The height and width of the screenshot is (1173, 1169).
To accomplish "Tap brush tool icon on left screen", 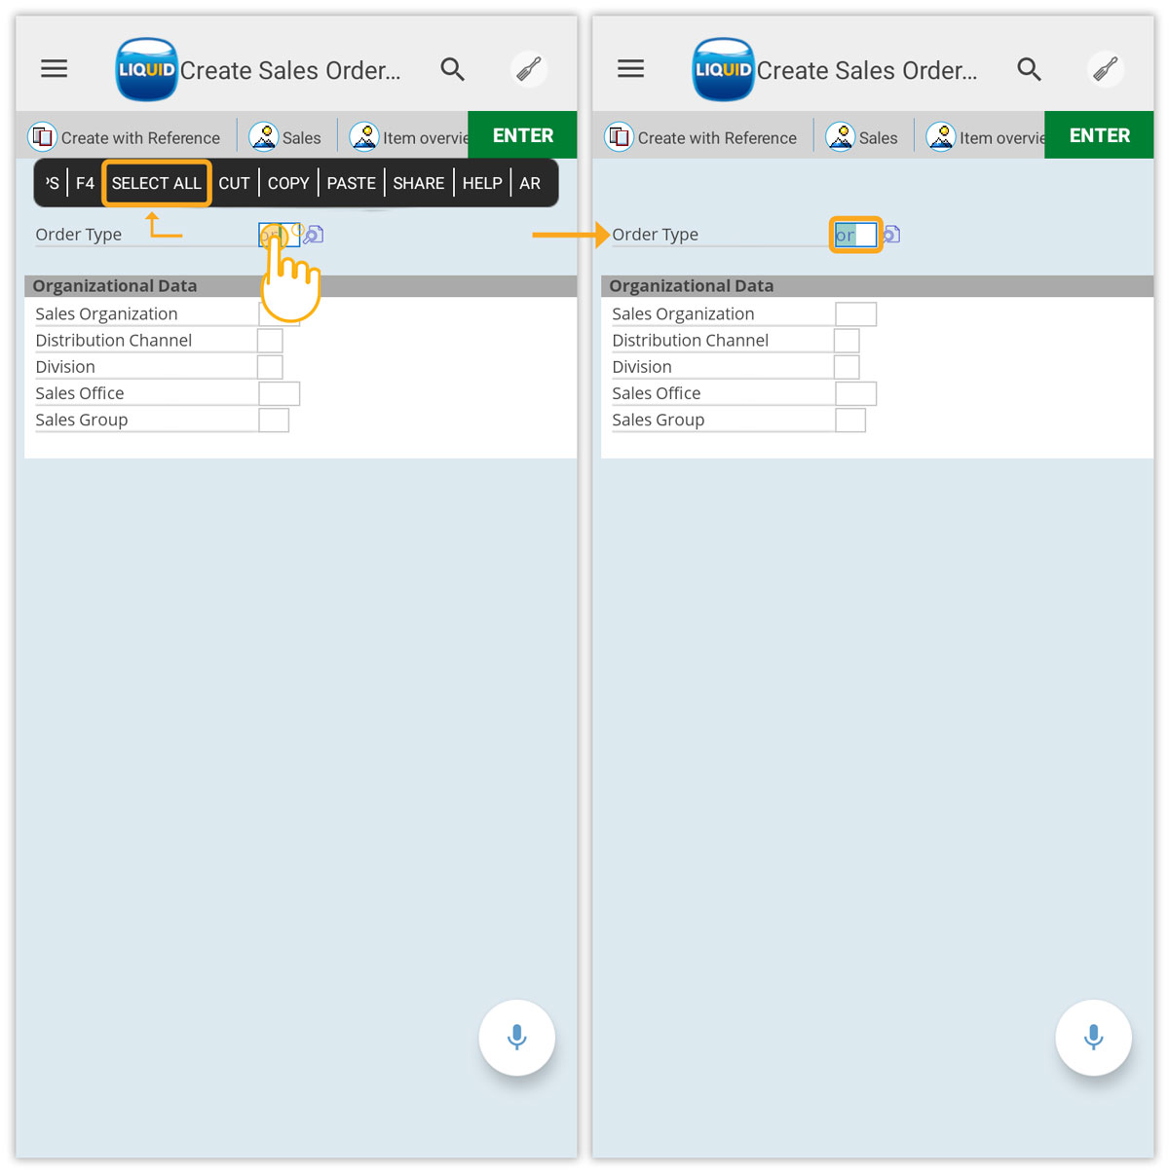I will tap(529, 69).
